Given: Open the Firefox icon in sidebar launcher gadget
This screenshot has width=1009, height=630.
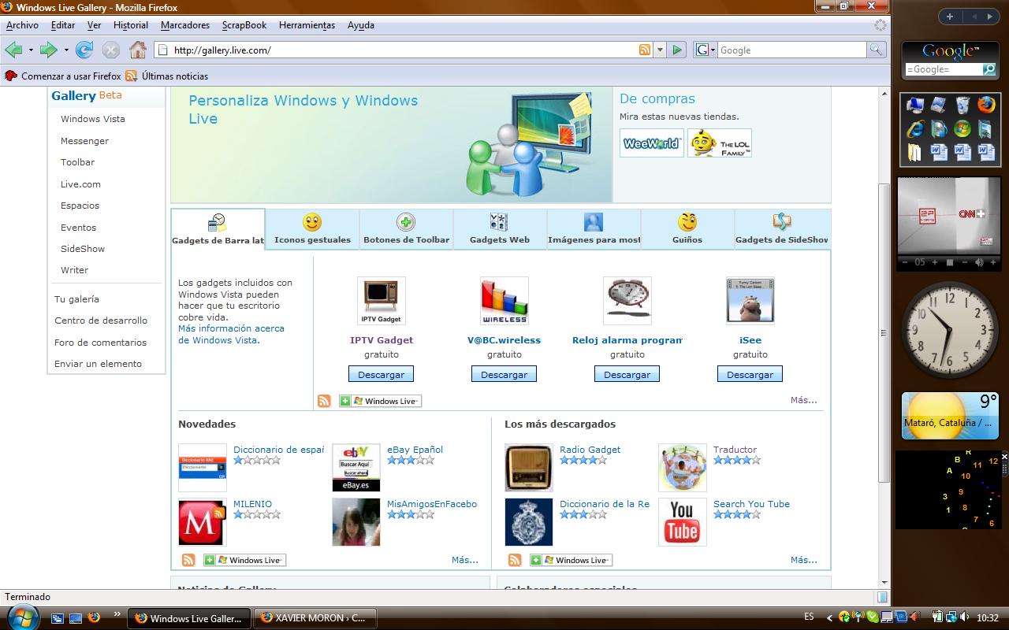Looking at the screenshot, I should click(x=986, y=105).
